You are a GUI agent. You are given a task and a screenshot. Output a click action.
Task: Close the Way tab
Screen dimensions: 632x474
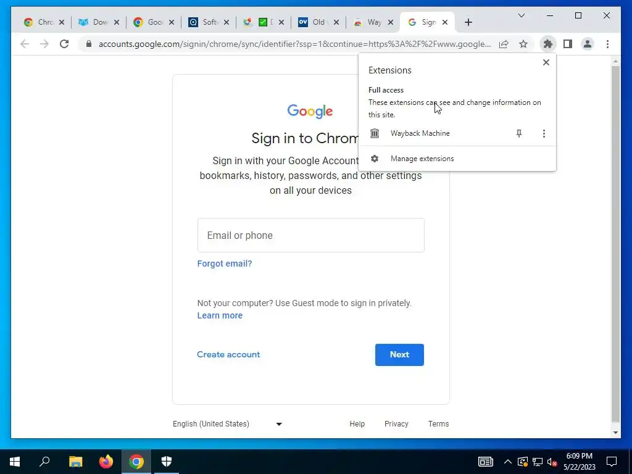click(x=390, y=23)
